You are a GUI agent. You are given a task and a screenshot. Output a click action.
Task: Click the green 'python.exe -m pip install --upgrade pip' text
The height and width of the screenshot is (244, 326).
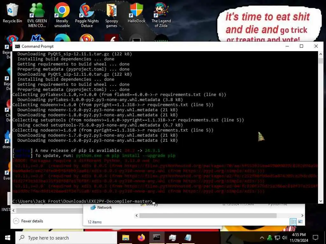(125, 156)
